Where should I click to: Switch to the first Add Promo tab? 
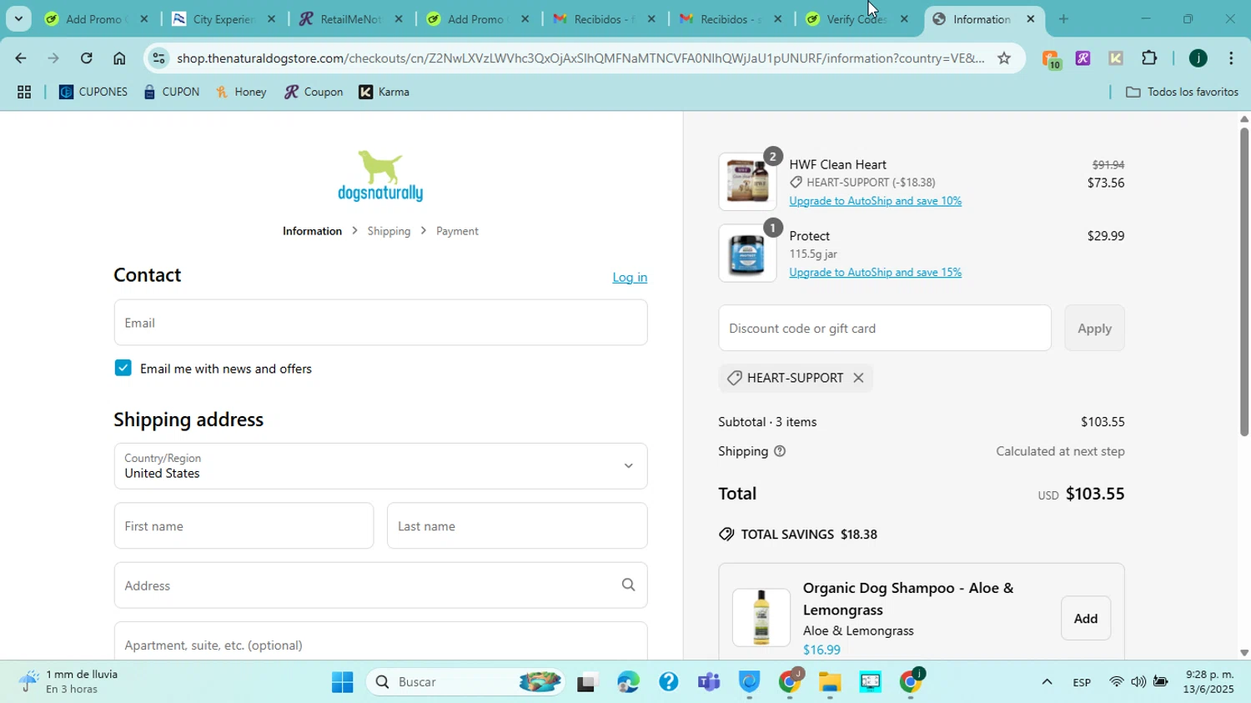(96, 18)
